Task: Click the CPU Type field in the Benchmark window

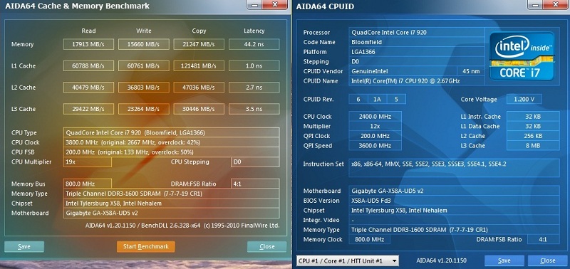Action: tap(171, 132)
